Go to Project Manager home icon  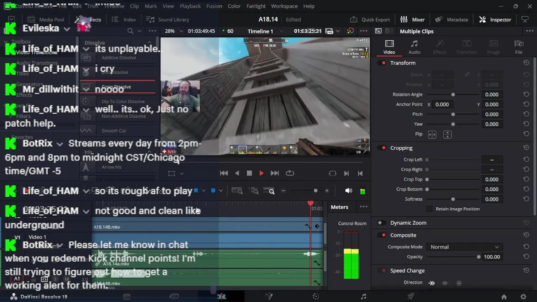(x=504, y=297)
